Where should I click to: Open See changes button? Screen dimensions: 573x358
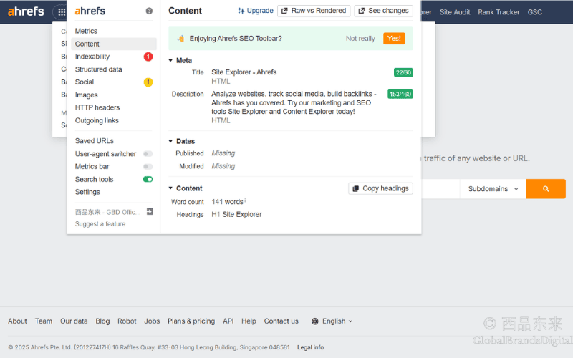point(384,11)
